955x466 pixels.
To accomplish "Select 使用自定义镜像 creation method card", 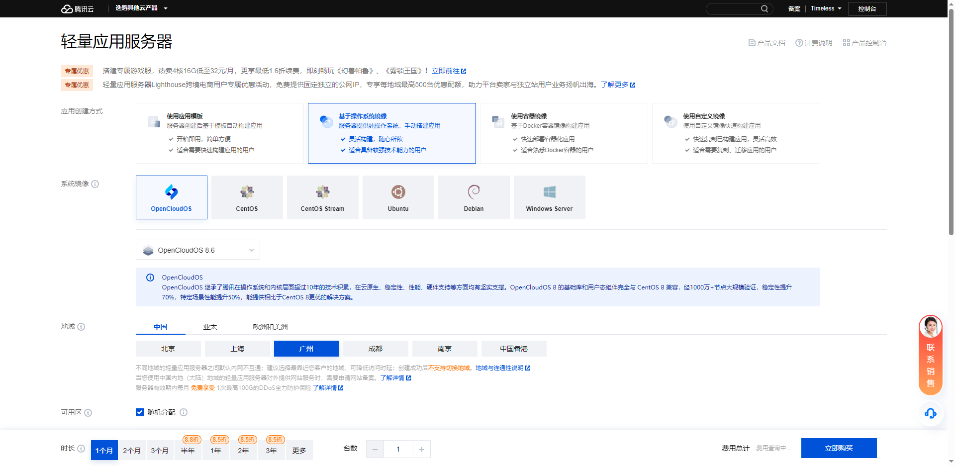I will [736, 133].
